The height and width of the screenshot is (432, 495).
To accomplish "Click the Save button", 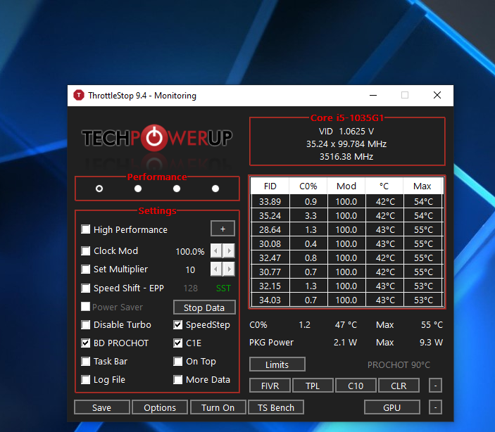I will [x=102, y=407].
